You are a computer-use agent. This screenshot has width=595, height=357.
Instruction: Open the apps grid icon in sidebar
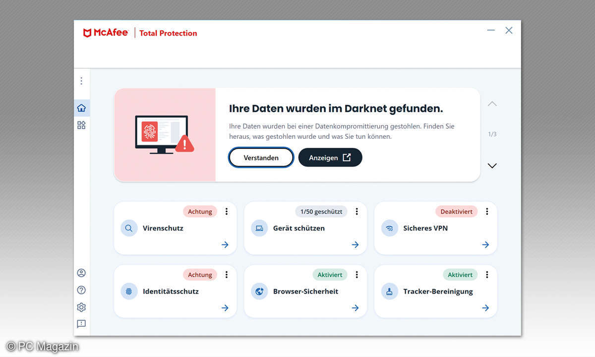coord(81,125)
